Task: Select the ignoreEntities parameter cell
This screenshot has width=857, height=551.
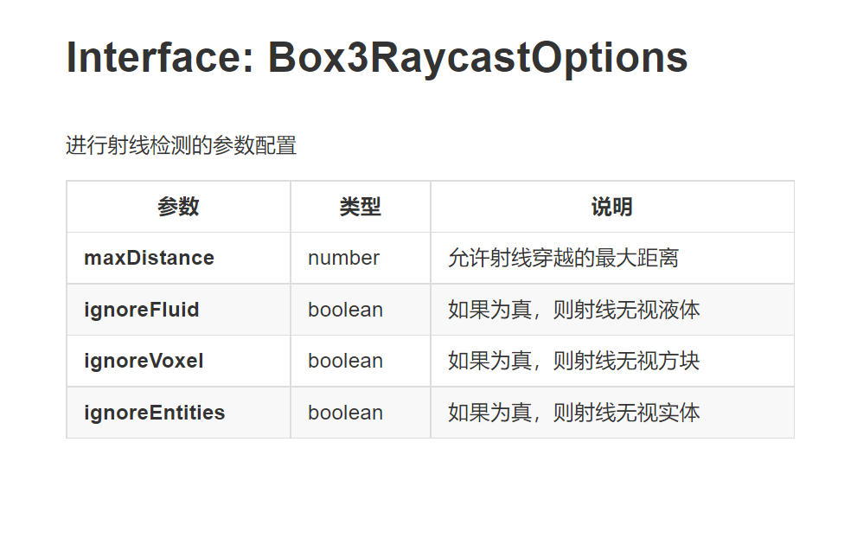Action: click(x=178, y=412)
